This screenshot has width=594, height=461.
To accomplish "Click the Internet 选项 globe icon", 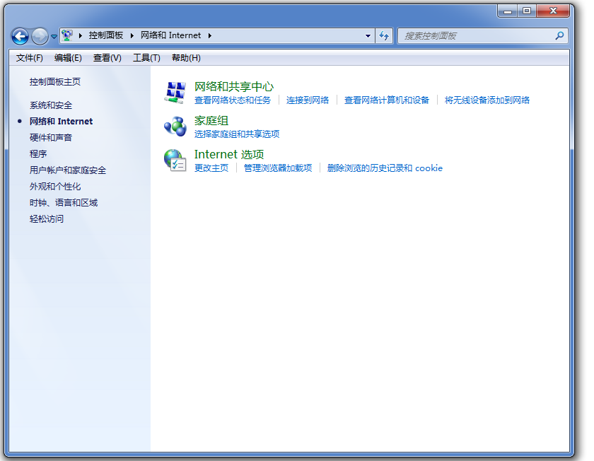I will point(175,161).
